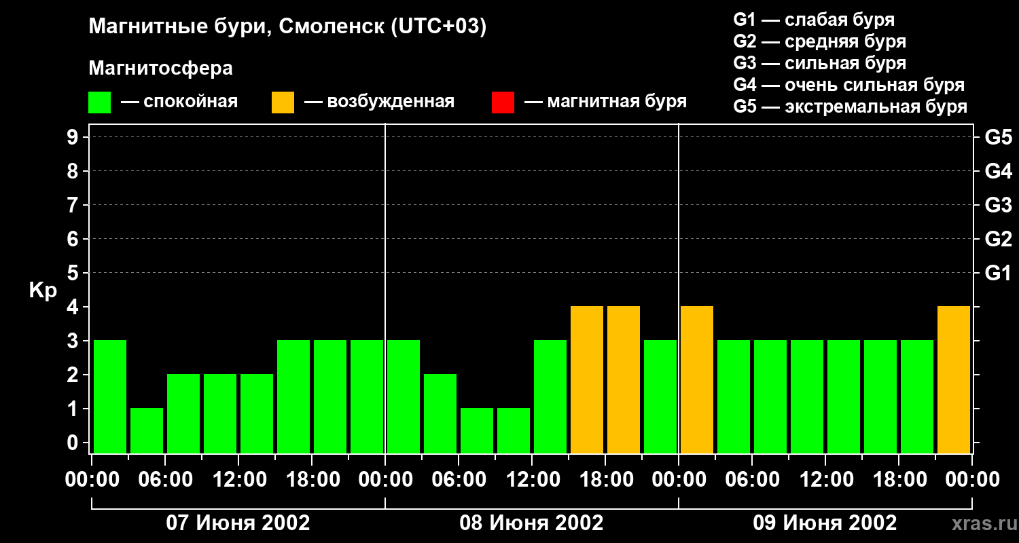Viewport: 1019px width, 543px height.
Task: Click the '07 Июня 2002' date label
Action: [238, 523]
